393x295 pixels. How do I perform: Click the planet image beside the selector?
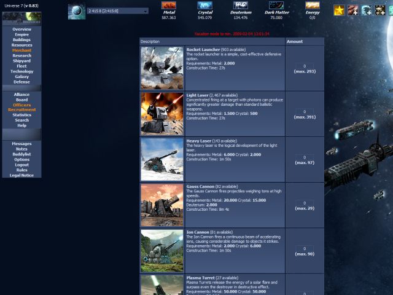(x=77, y=11)
